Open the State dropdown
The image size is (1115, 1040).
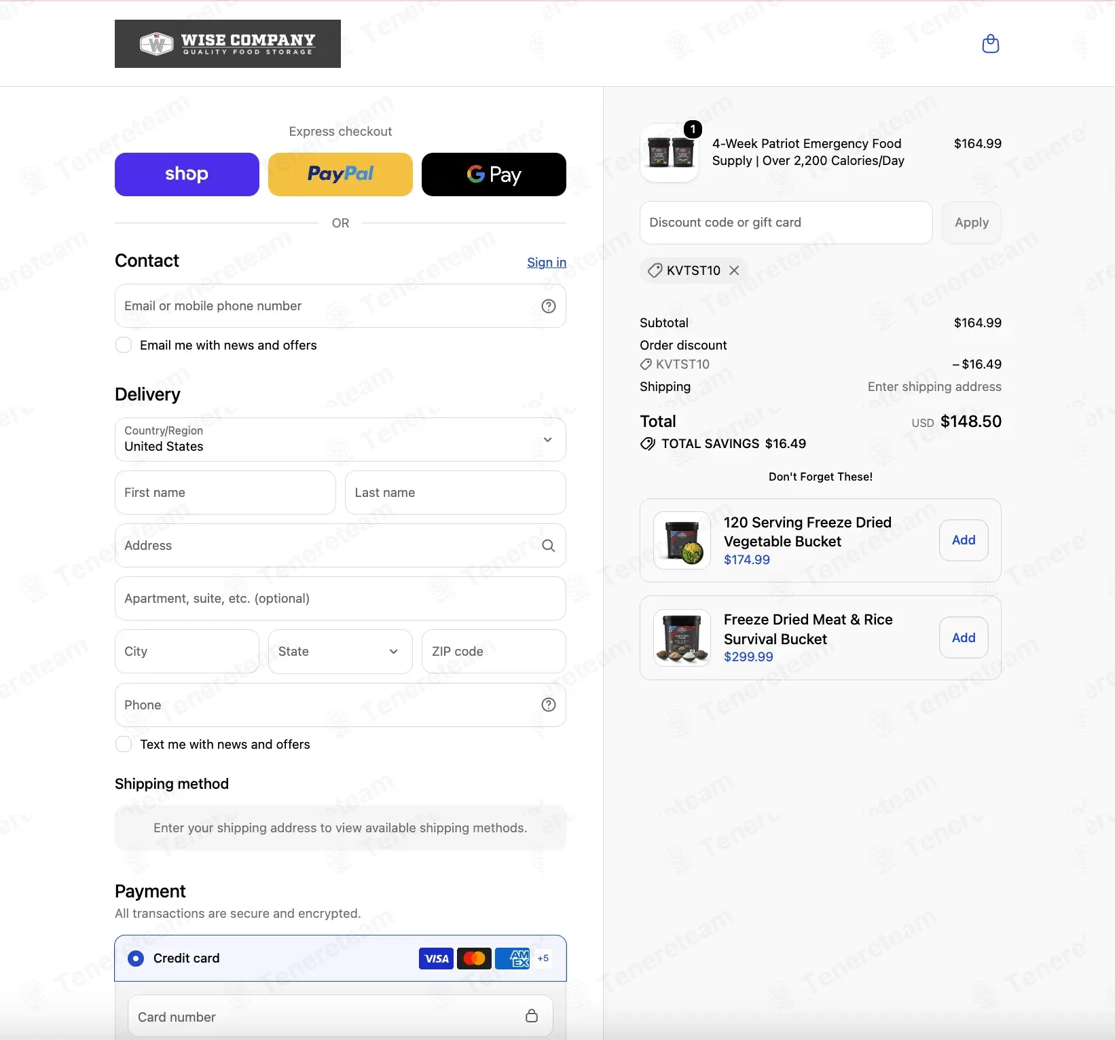click(340, 652)
